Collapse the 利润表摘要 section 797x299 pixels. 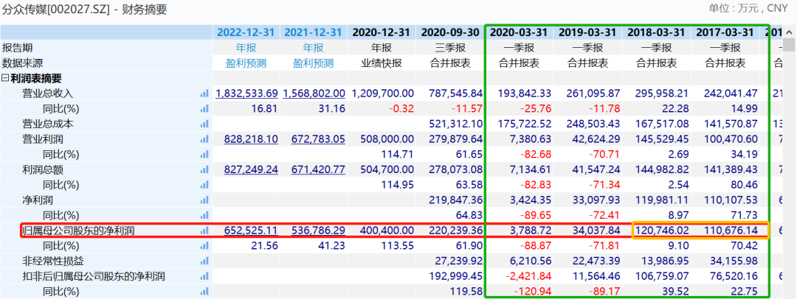[6, 79]
